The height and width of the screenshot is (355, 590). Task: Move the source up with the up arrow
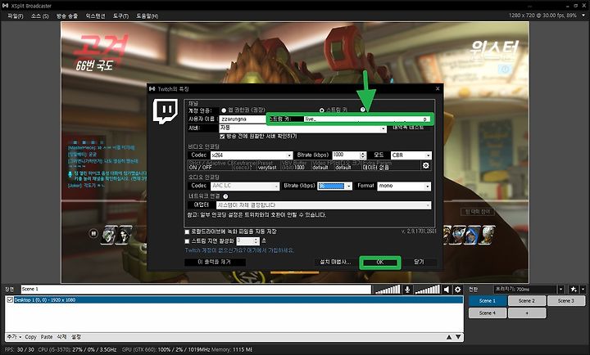click(449, 337)
